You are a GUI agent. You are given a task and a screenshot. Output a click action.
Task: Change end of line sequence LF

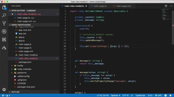[x=132, y=95]
